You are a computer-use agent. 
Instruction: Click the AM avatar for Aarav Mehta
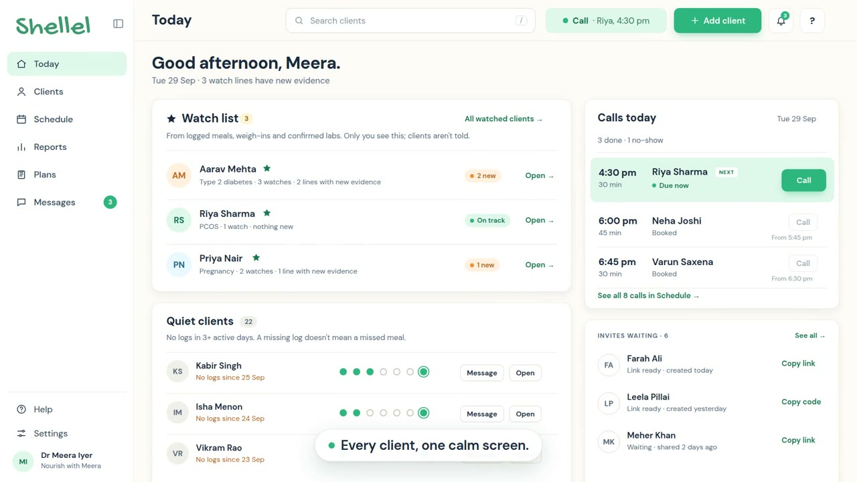[179, 175]
